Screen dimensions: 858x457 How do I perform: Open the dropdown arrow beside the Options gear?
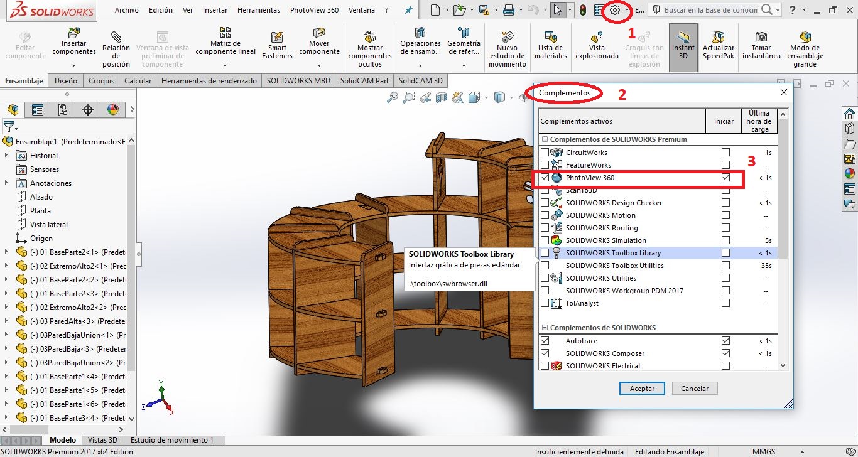[x=627, y=10]
